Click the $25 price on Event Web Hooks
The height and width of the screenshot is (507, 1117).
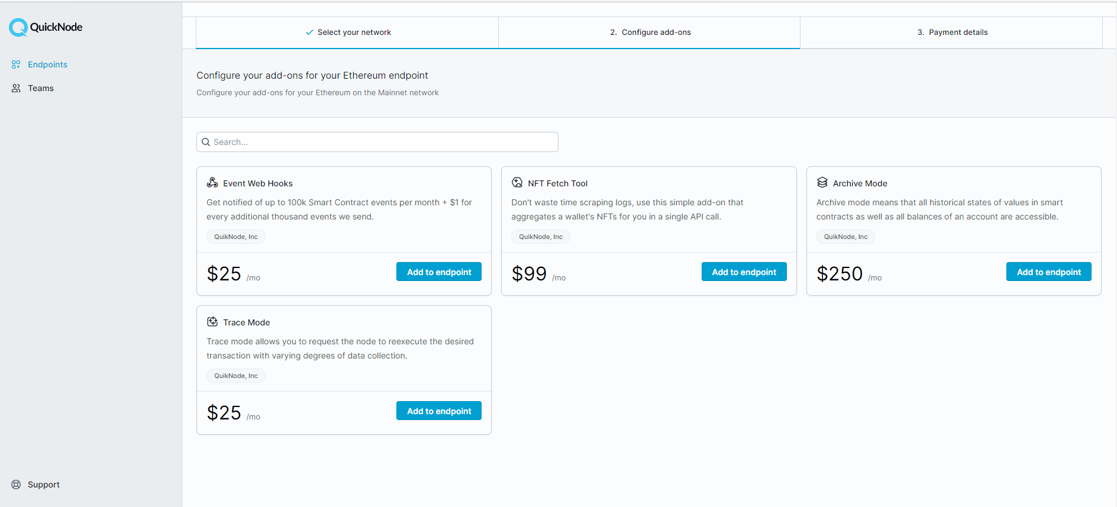(x=224, y=273)
